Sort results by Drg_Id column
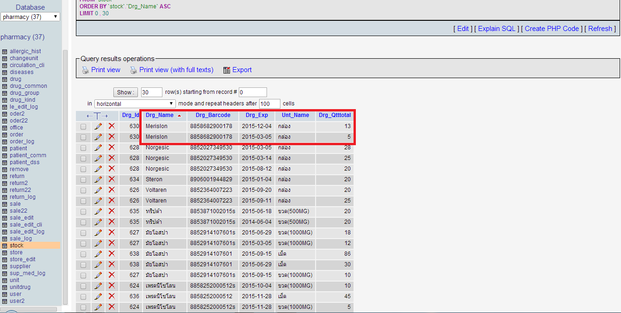The height and width of the screenshot is (313, 621). coord(130,115)
